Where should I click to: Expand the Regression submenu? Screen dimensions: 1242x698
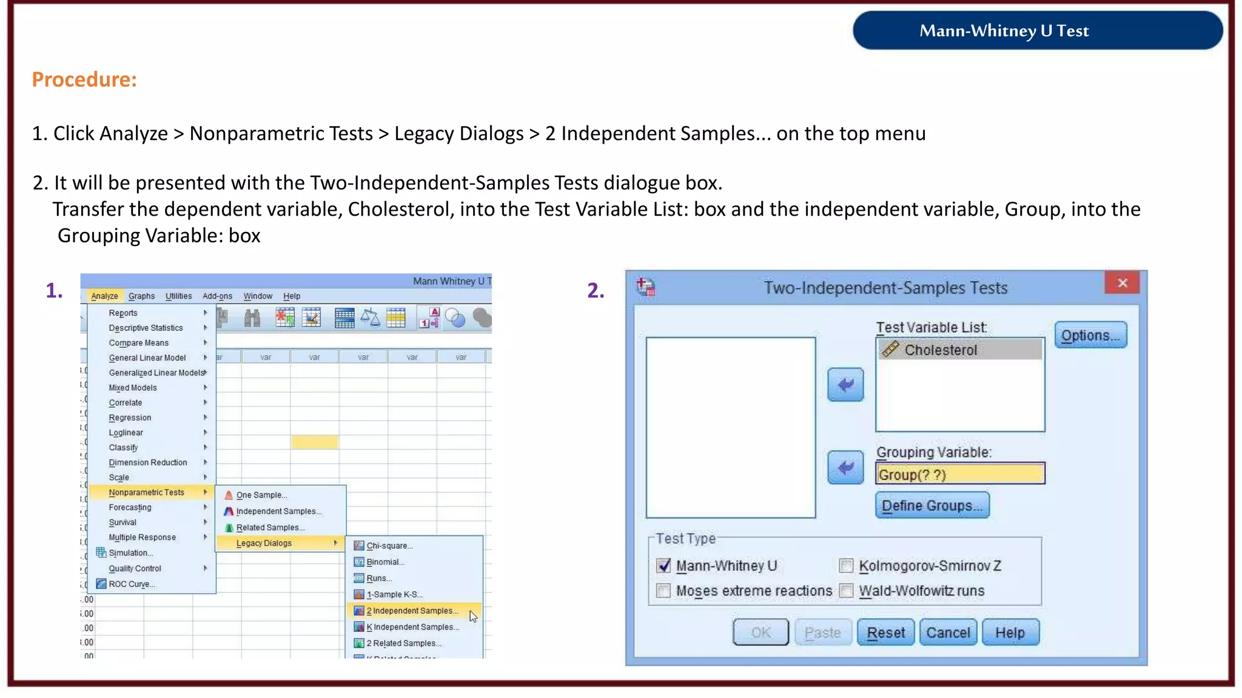point(152,418)
